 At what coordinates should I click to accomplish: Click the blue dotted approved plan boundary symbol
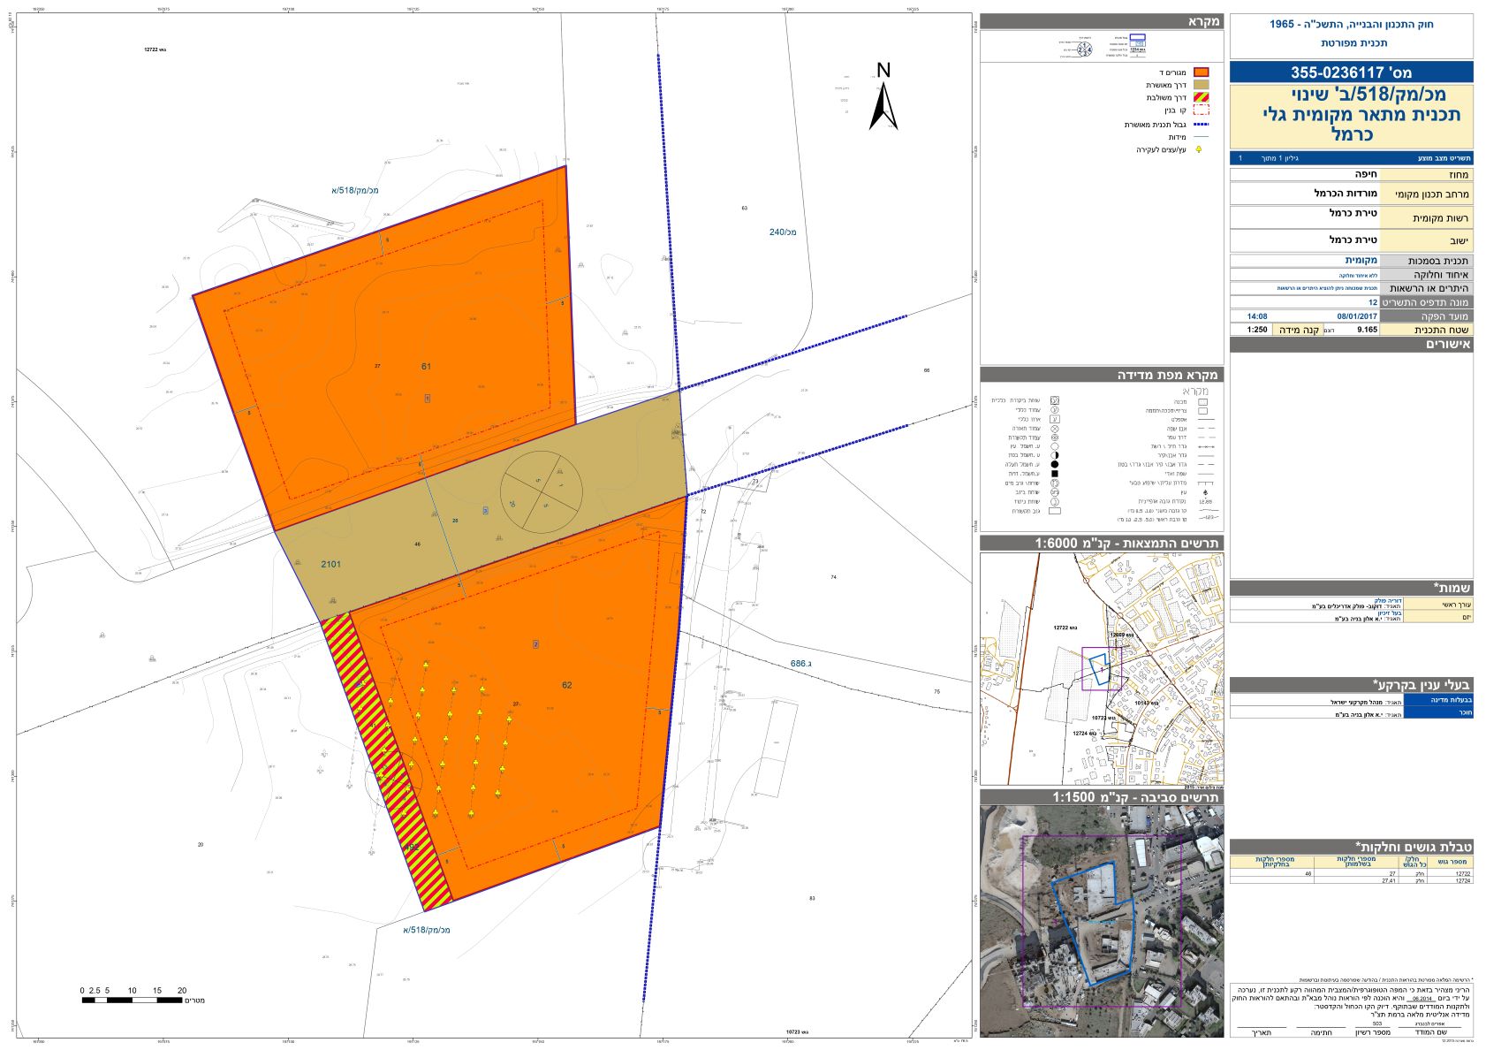point(1200,125)
